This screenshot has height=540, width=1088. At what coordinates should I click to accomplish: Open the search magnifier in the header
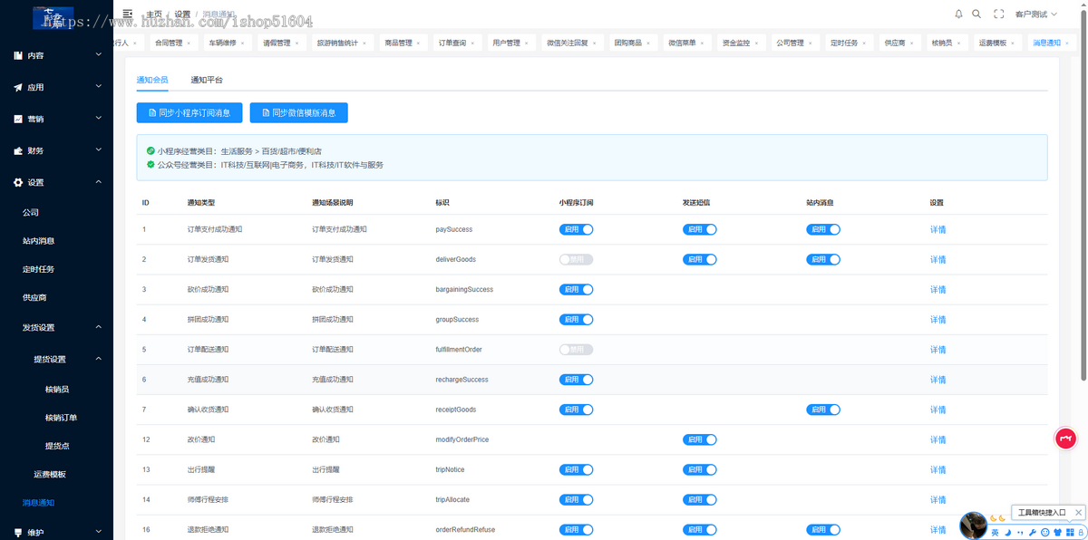[976, 14]
